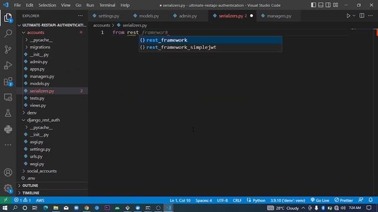Open the File menu
This screenshot has height=212, width=378.
[x=17, y=5]
